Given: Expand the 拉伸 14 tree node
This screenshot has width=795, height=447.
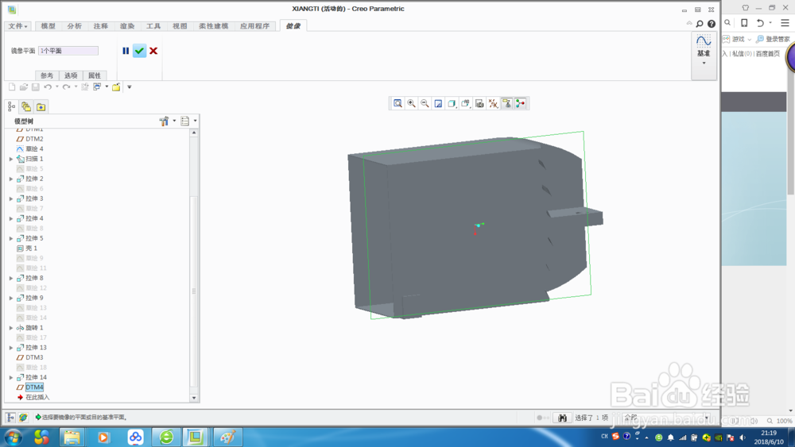Looking at the screenshot, I should 11,378.
